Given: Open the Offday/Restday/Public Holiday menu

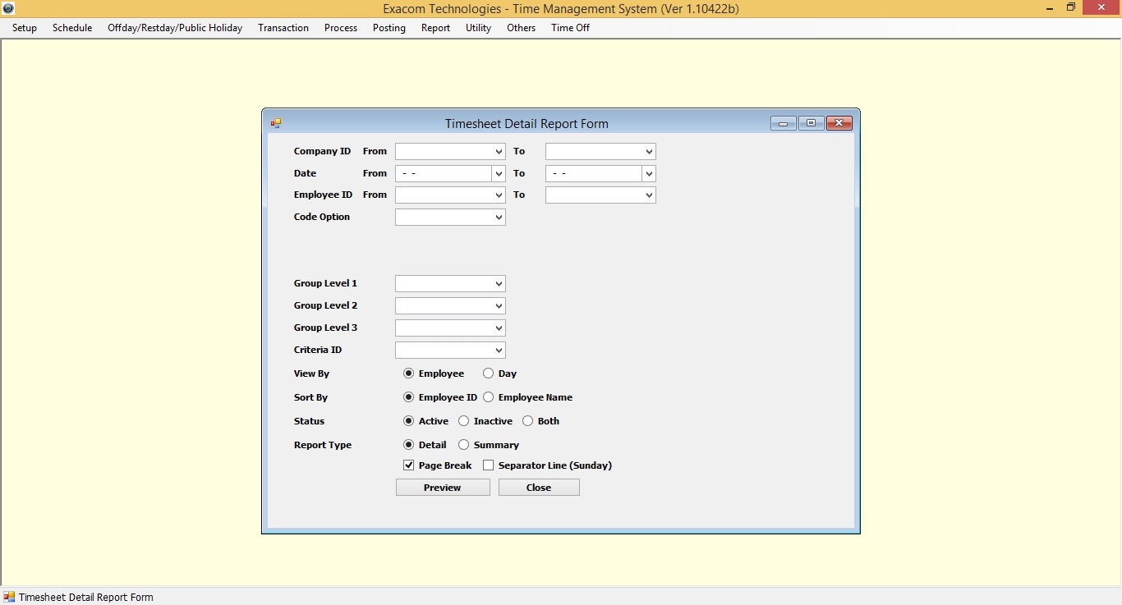Looking at the screenshot, I should [175, 28].
